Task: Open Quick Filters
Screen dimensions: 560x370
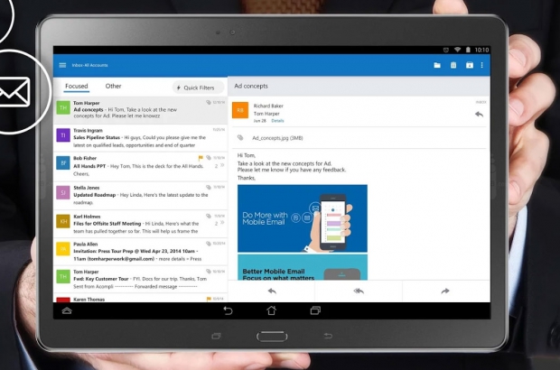Action: coord(198,88)
